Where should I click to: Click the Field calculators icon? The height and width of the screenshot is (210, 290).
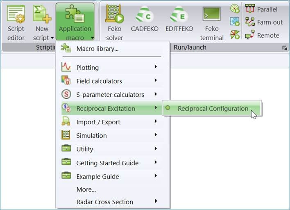pyautogui.click(x=66, y=80)
